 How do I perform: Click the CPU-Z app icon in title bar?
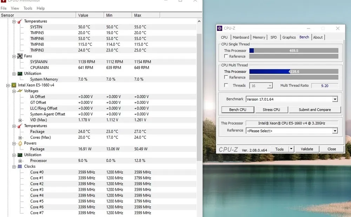coord(220,28)
